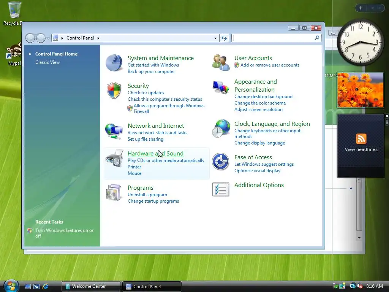Click the network status tray icon
Screen dimensions: 389x292
point(353,286)
